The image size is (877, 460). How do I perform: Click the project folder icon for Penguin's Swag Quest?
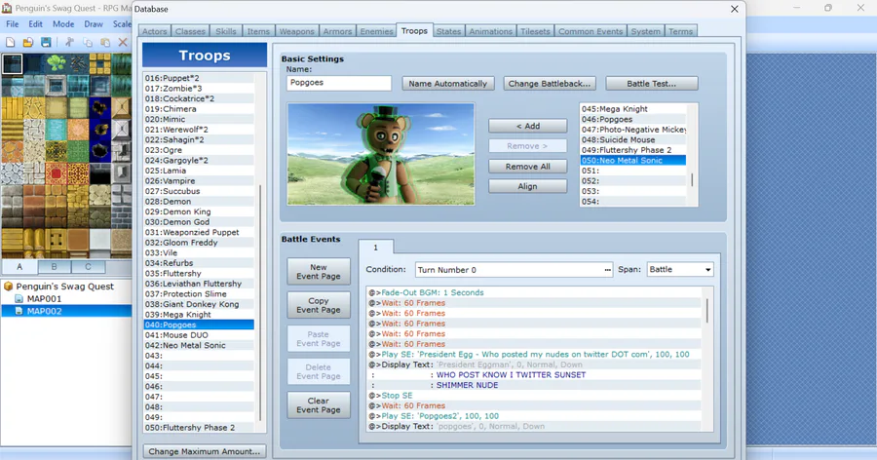9,287
